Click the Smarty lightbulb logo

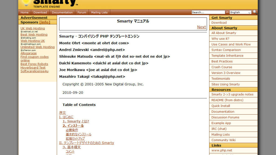pos(26,3)
